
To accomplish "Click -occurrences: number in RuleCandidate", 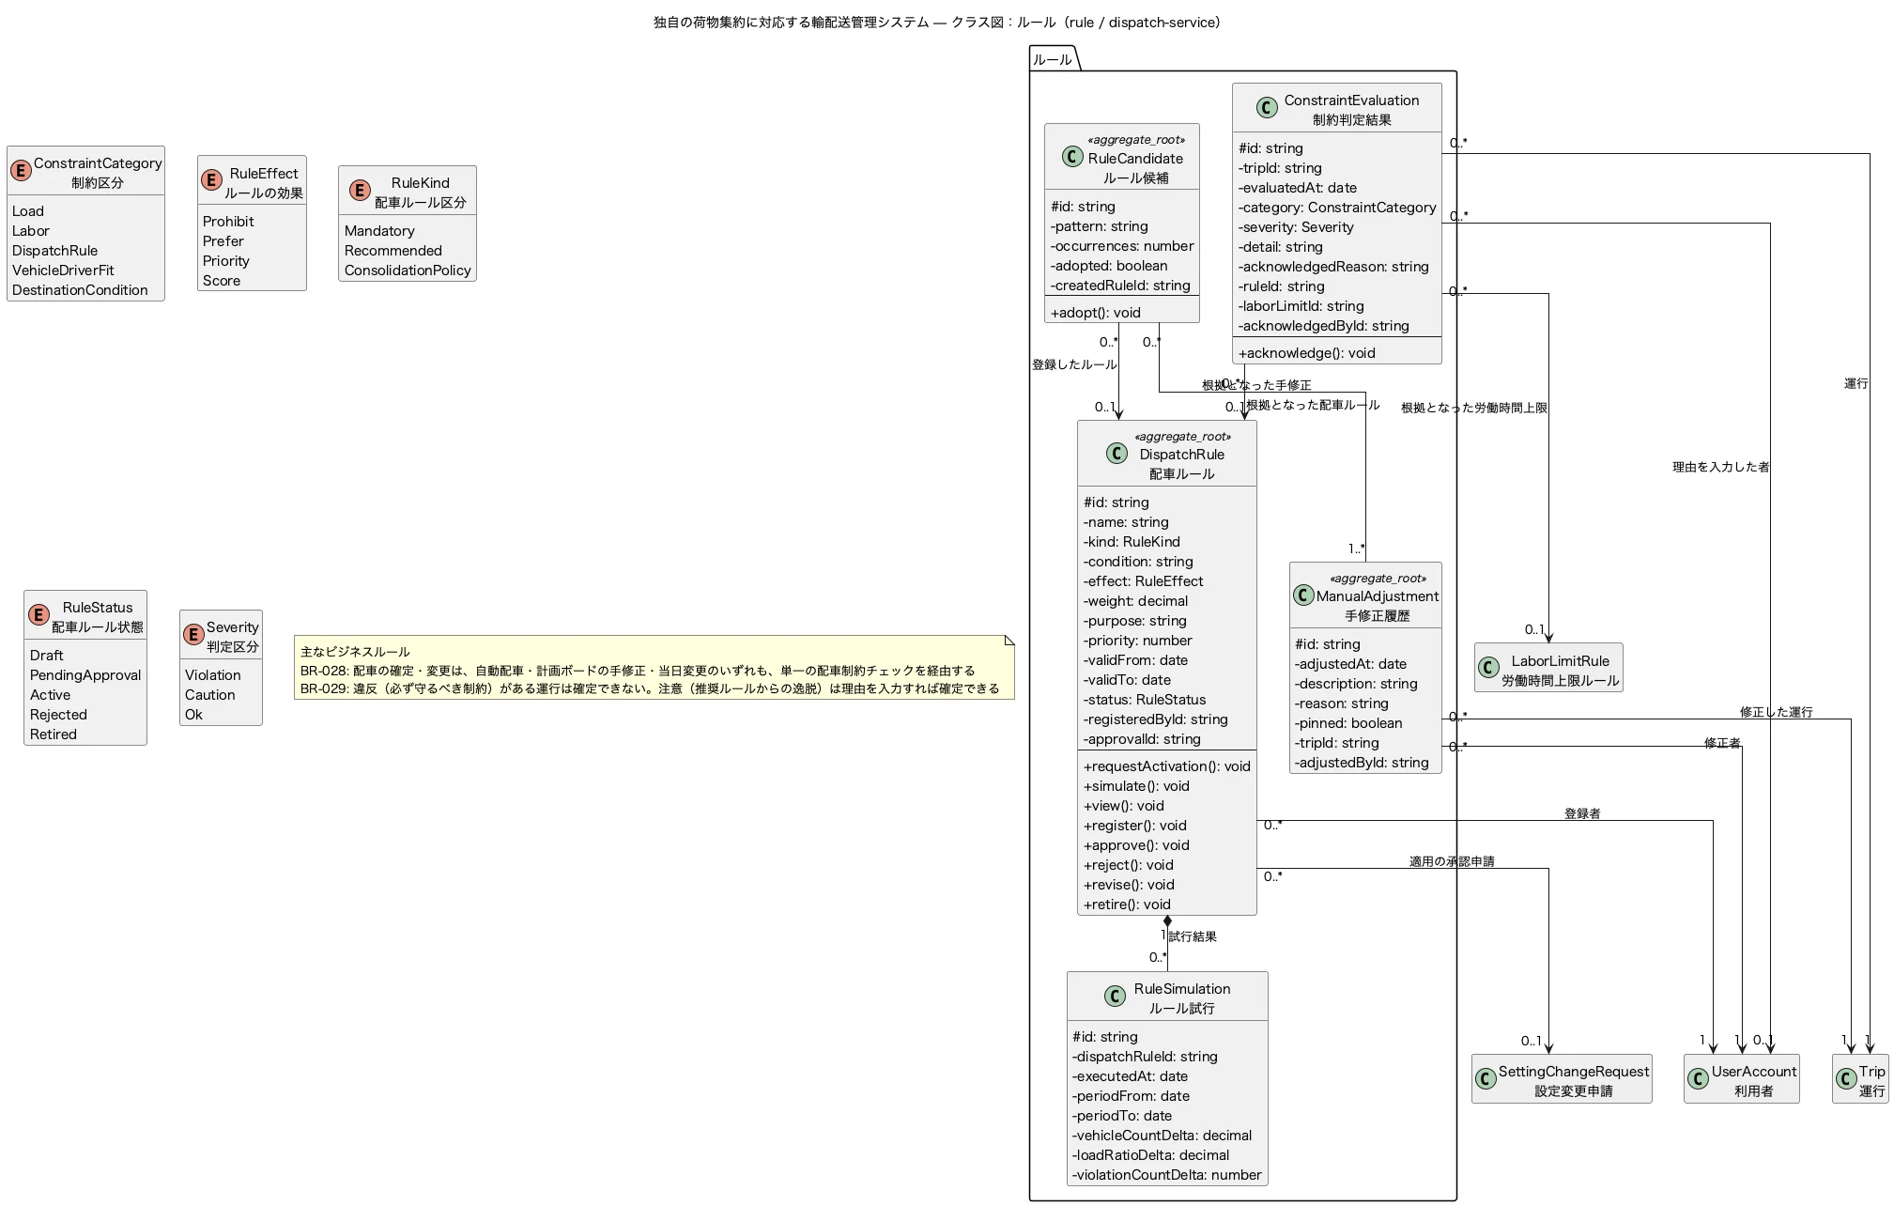I will 1122,246.
